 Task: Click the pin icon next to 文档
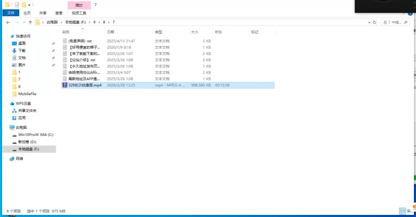tap(54, 58)
